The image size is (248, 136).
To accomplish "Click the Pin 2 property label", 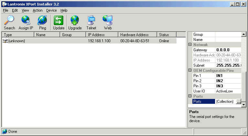I will coord(197,81).
